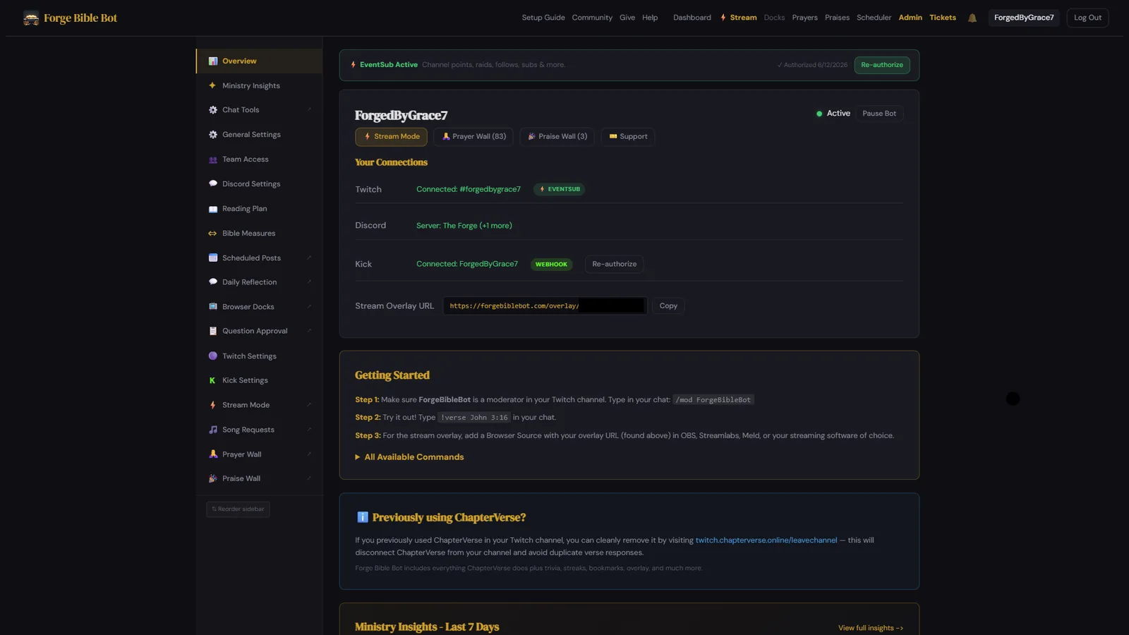Click the Twitch Settings purple circle icon

(x=213, y=356)
